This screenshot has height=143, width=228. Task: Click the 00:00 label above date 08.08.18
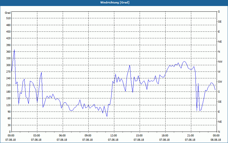click(x=216, y=136)
